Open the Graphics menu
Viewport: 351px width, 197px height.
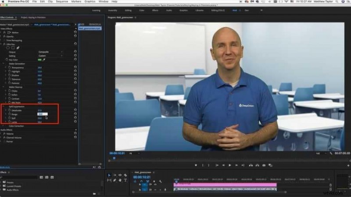(90, 2)
